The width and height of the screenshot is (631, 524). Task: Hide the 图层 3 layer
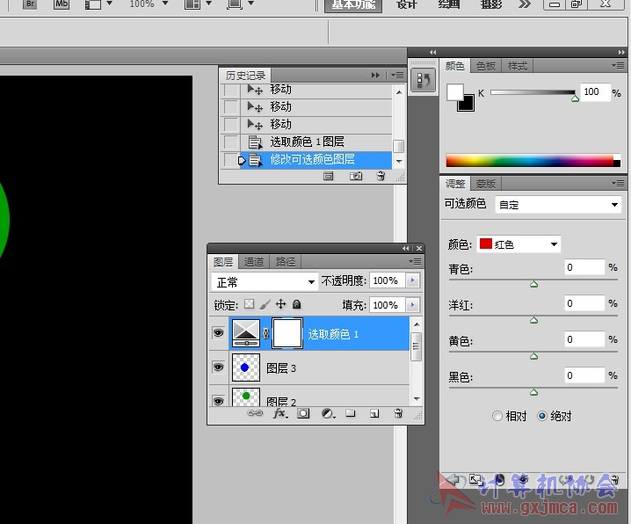[x=219, y=367]
